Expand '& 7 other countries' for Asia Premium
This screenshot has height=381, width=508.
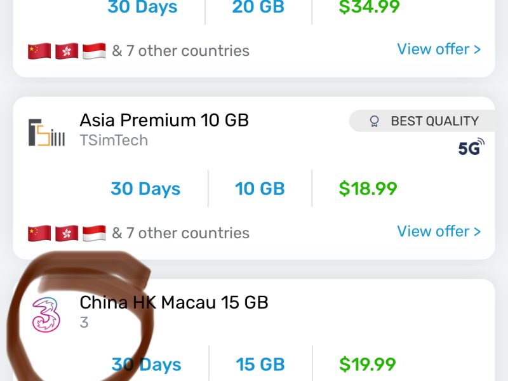click(x=180, y=233)
